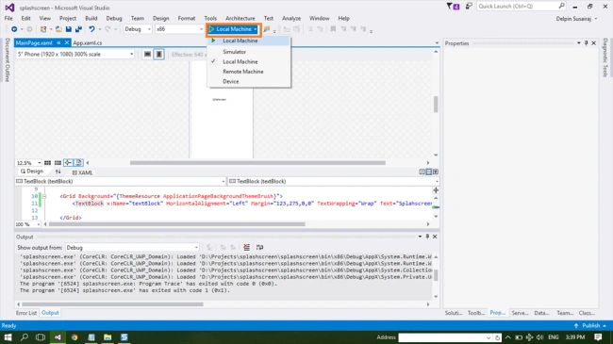Click the Vertical Split pane icon
This screenshot has height=344, width=613.
click(422, 172)
